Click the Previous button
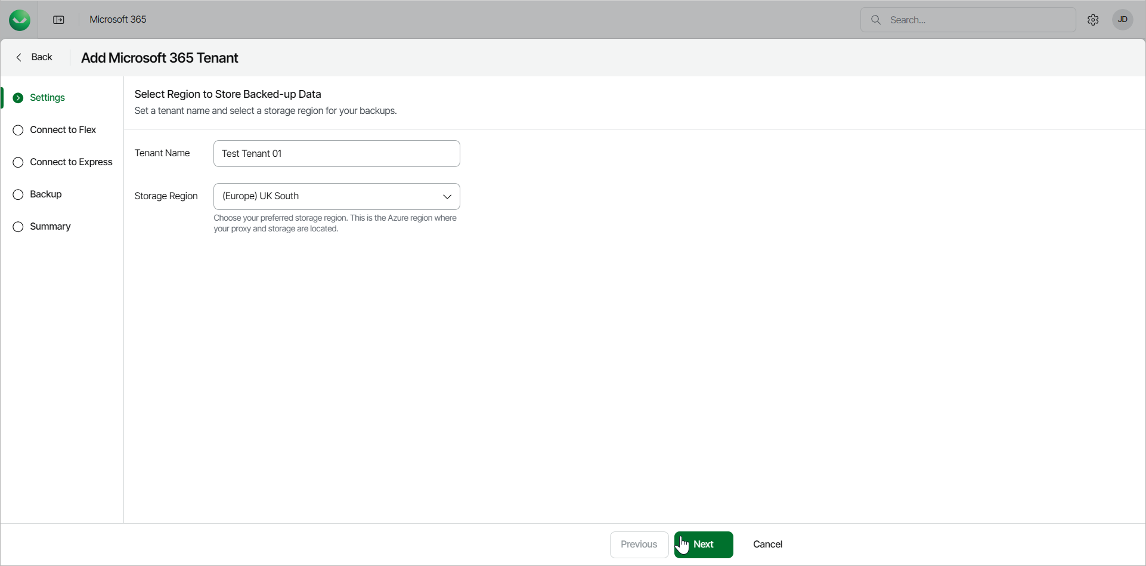Image resolution: width=1146 pixels, height=566 pixels. point(639,545)
